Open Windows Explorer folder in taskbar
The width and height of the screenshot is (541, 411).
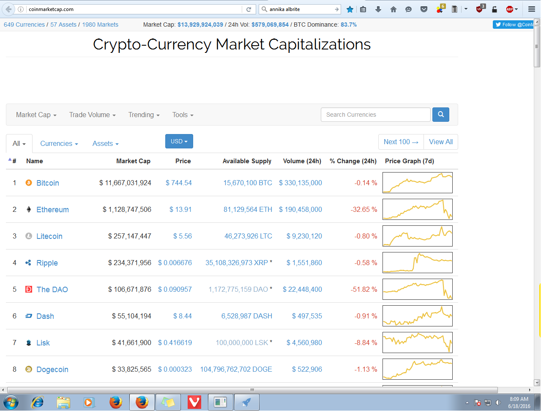pyautogui.click(x=63, y=402)
